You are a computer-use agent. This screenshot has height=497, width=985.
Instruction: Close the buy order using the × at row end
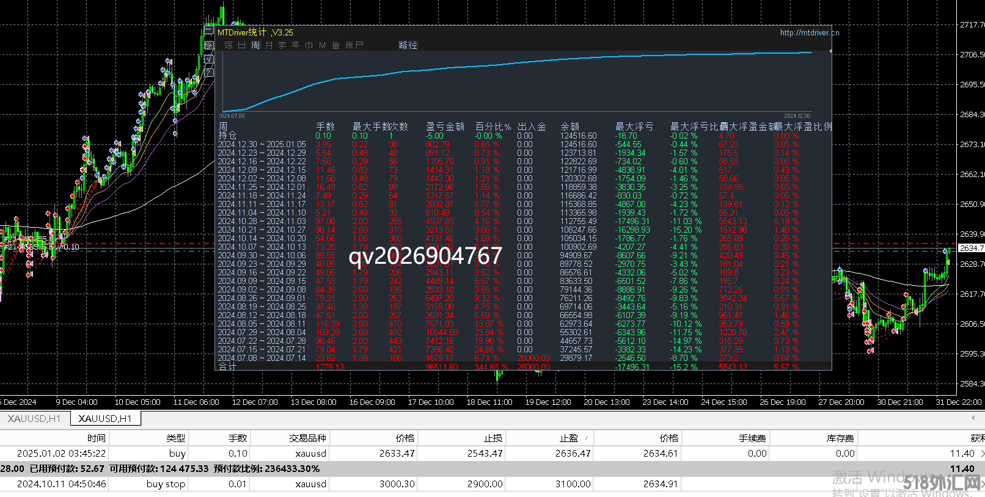[x=982, y=453]
